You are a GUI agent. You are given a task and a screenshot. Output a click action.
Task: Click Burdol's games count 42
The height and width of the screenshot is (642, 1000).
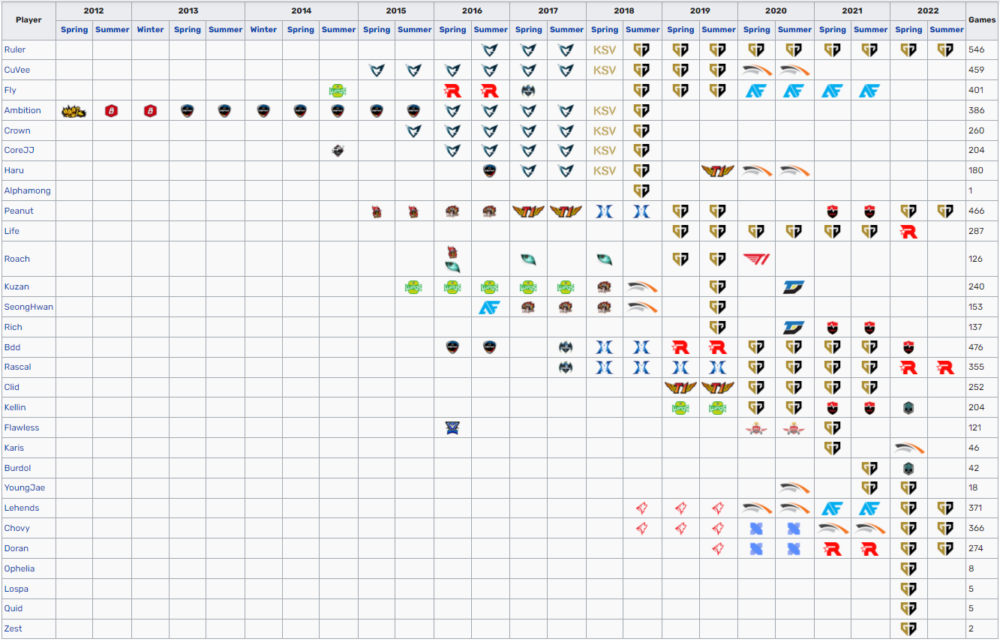pos(974,469)
